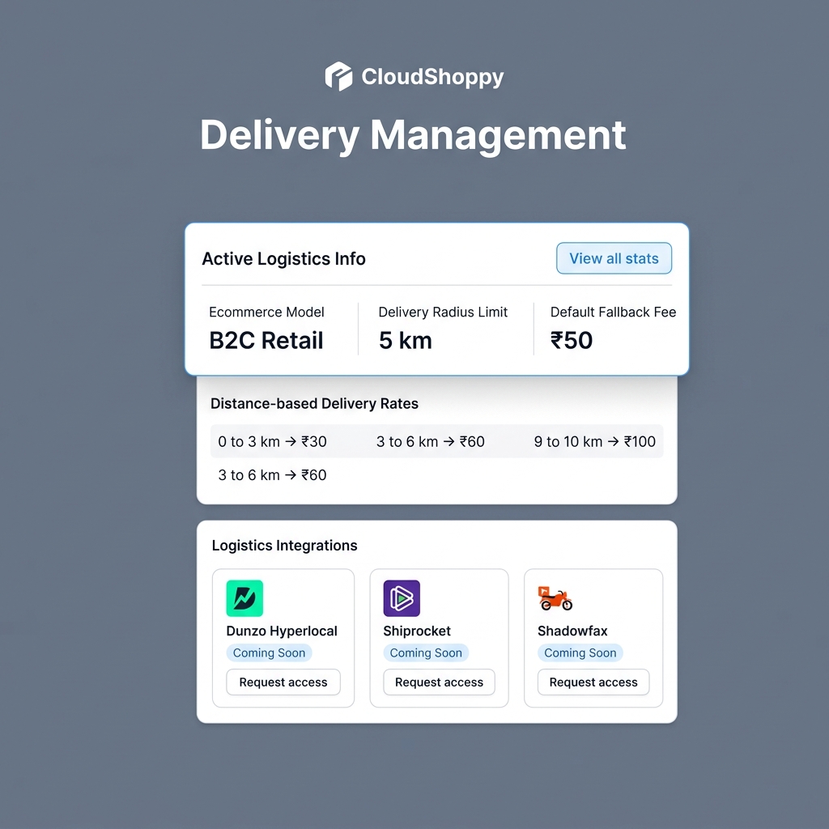Click the Dunzo Hyperlocal green logo
829x829 pixels.
point(244,598)
